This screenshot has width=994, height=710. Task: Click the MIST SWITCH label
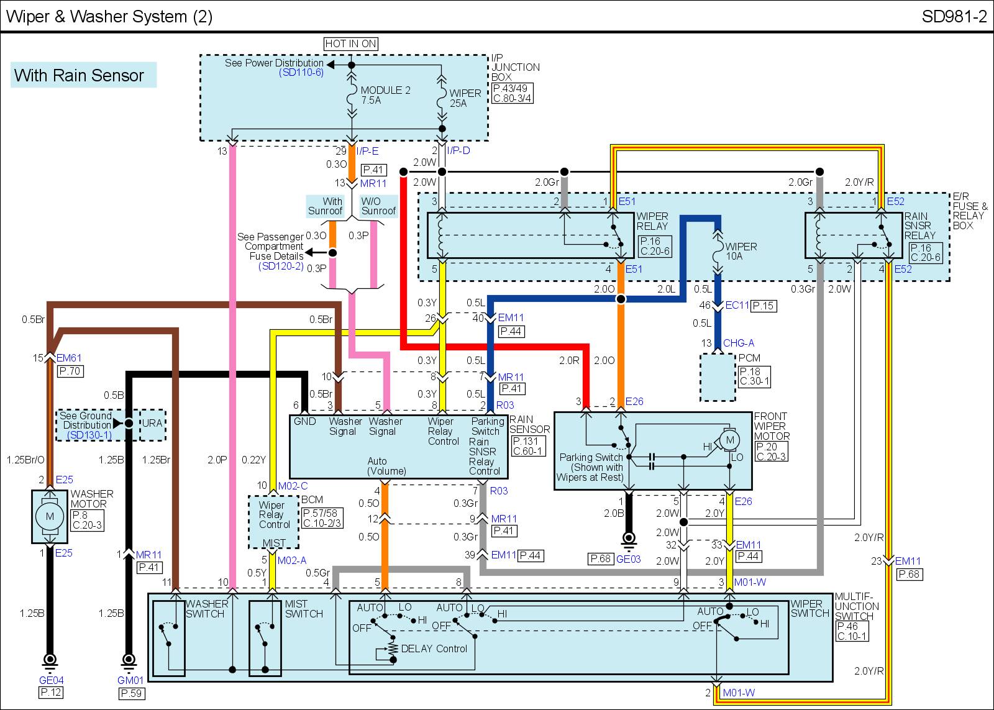(304, 609)
